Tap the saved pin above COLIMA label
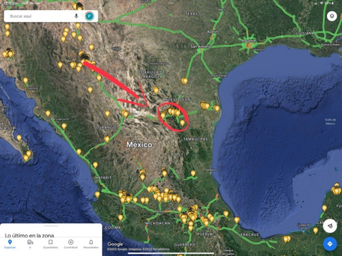The image size is (342, 256). tap(120, 218)
